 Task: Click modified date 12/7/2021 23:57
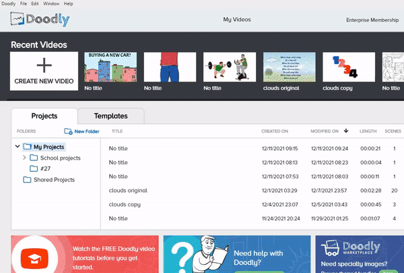tap(329, 191)
